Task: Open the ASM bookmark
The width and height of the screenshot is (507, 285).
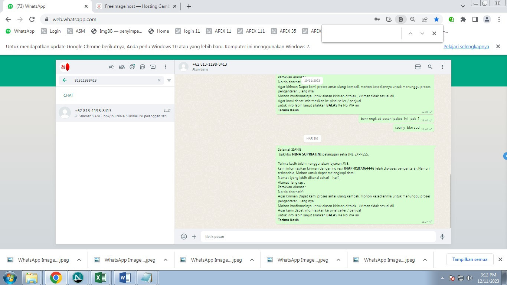Action: tap(76, 31)
